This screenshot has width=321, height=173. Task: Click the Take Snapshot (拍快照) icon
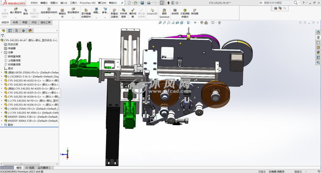click(175, 11)
